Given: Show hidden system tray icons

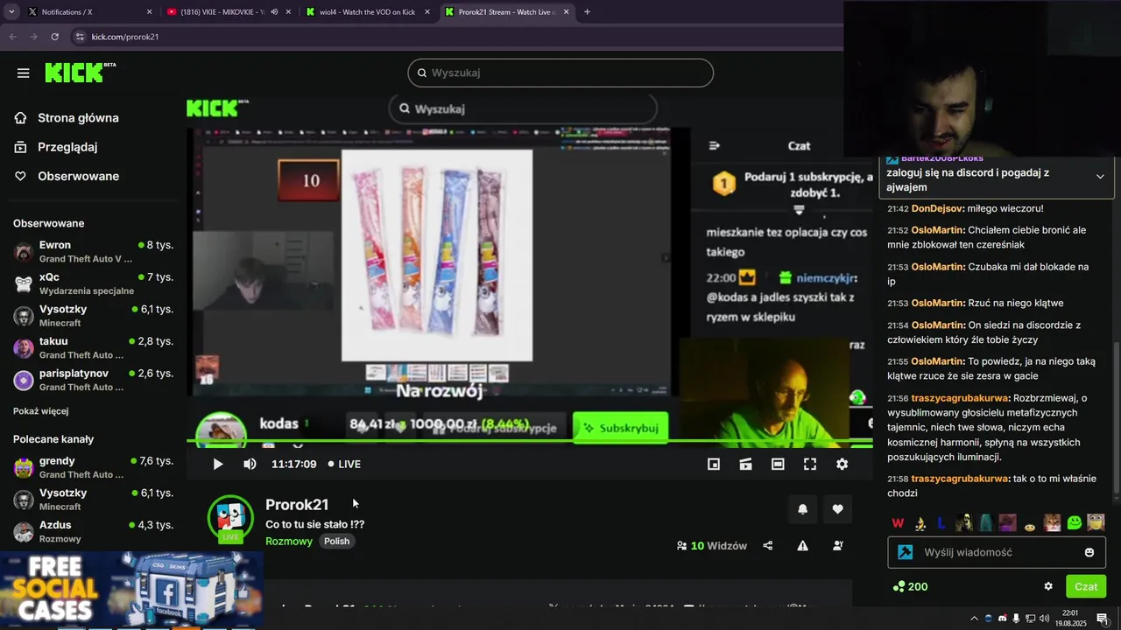Looking at the screenshot, I should 974,619.
